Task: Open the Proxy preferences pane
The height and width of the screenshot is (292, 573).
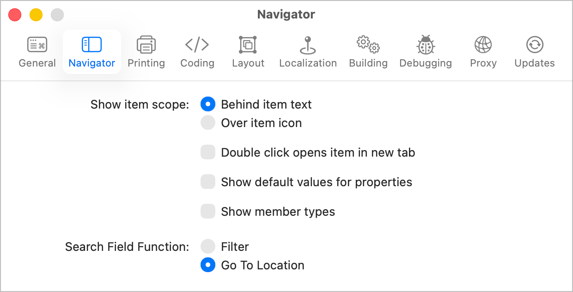Action: click(483, 51)
